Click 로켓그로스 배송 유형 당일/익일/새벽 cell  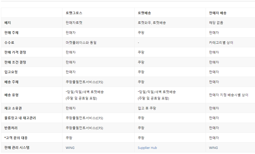85,95
